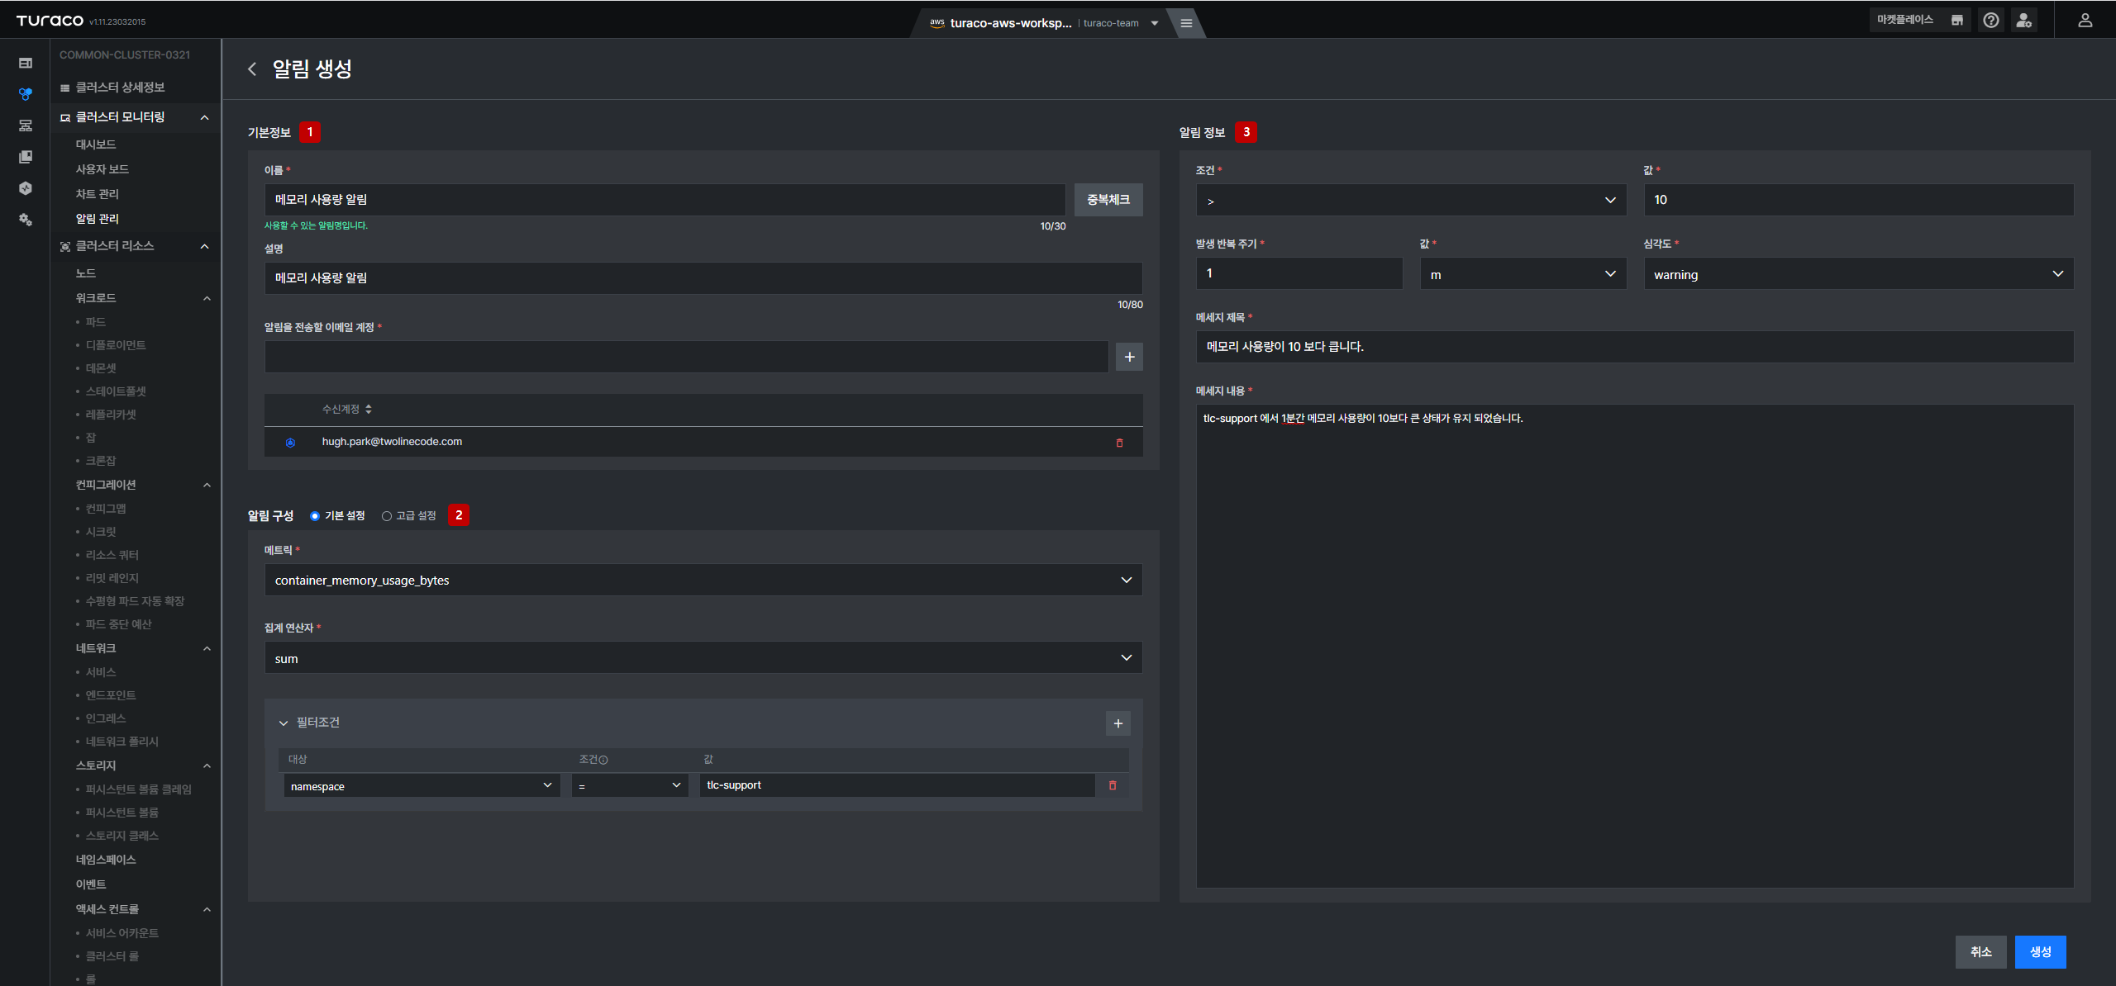Open the hamburger menu next to workspace

click(1186, 23)
